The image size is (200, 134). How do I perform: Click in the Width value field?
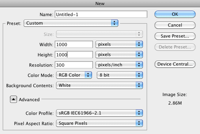[74, 44]
